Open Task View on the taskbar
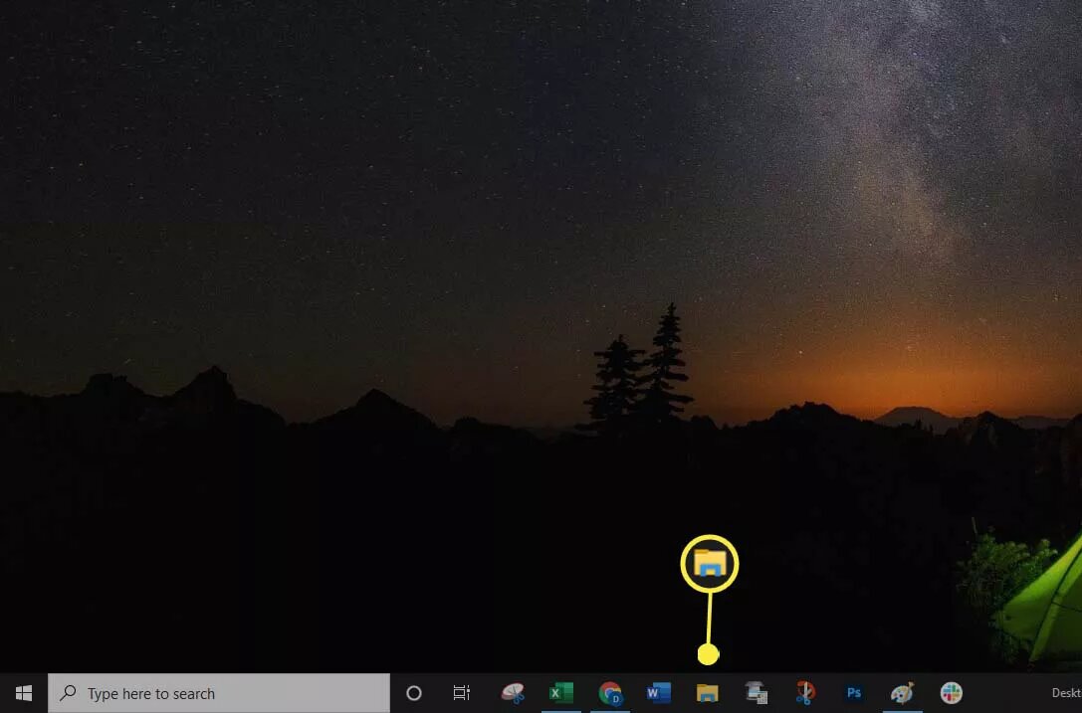Image resolution: width=1082 pixels, height=713 pixels. click(462, 692)
